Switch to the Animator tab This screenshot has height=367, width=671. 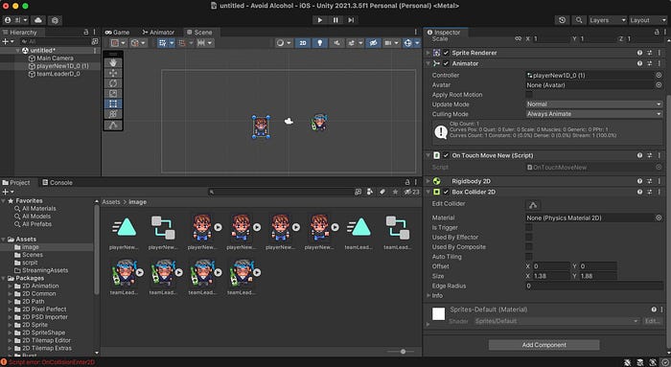[x=158, y=32]
